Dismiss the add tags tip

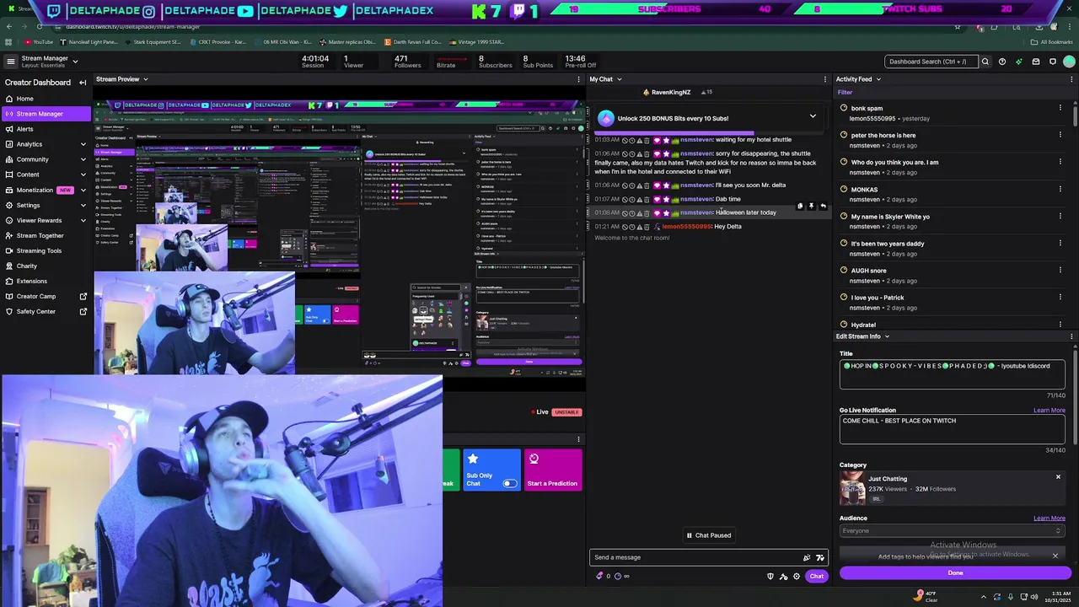1055,556
